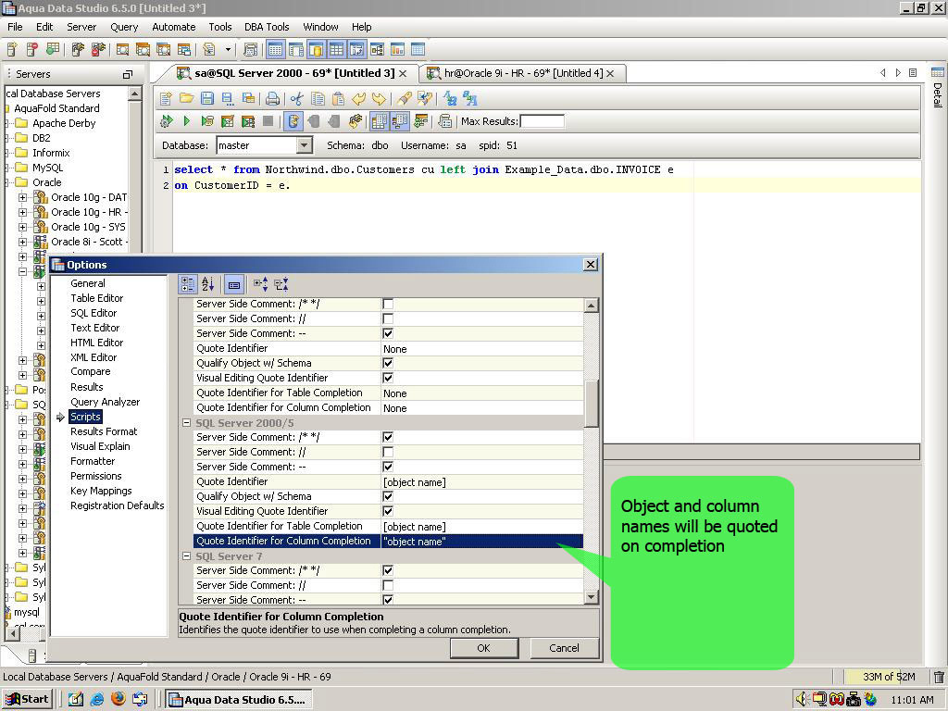948x711 pixels.
Task: Click the Register Server icon in main toolbar
Action: [x=12, y=50]
